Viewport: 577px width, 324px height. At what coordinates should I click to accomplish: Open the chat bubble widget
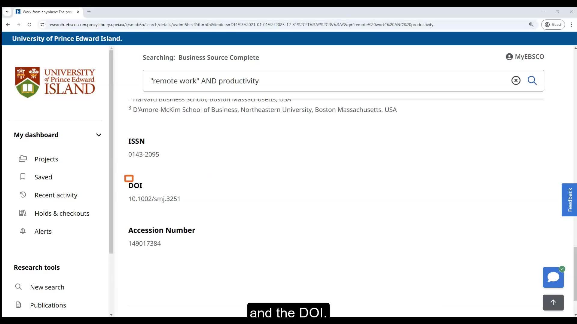[553, 277]
